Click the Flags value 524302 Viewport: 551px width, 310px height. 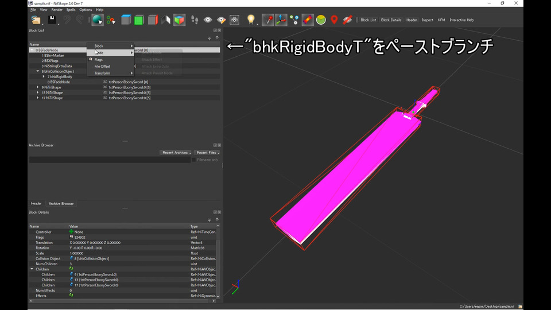pos(80,237)
